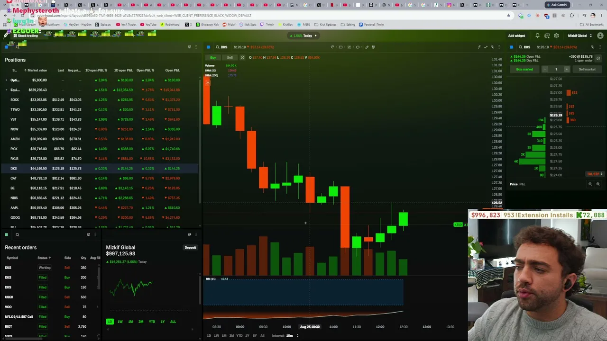
Task: Select the ALL account chart range
Action: [173, 322]
